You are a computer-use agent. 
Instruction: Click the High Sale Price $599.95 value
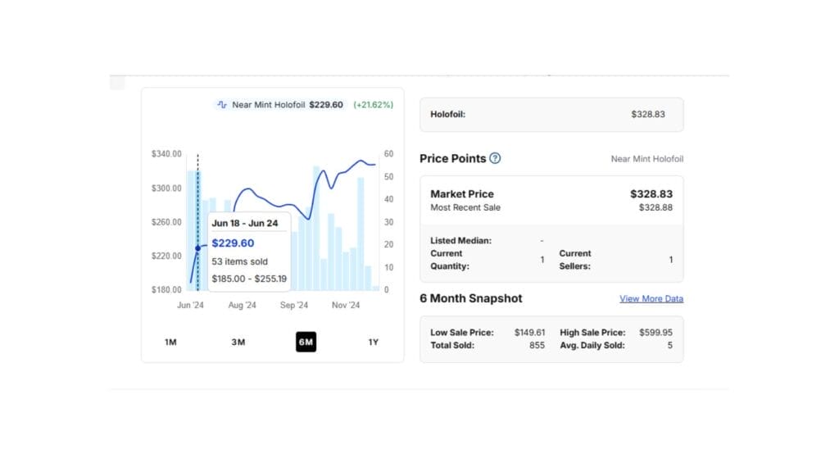[657, 333]
